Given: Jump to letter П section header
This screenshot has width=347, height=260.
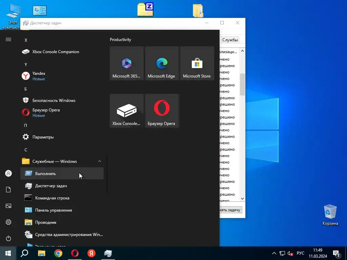Looking at the screenshot, I should coord(26,125).
